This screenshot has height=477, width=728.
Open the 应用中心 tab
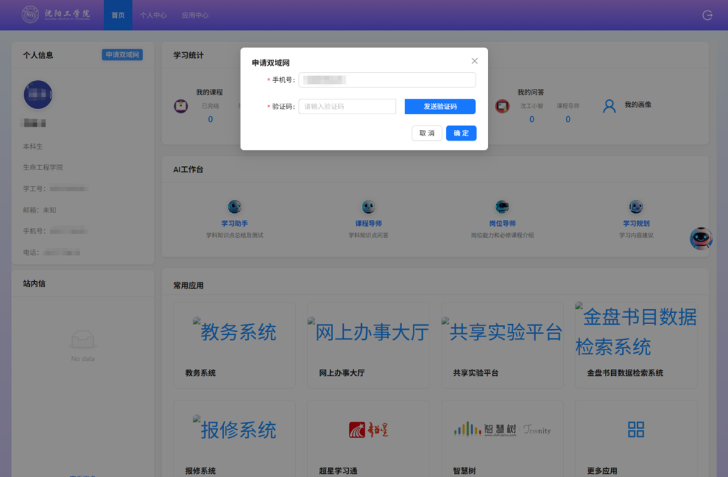[195, 16]
